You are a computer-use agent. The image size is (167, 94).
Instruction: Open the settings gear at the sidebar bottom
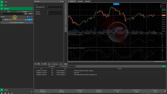(x=9, y=93)
